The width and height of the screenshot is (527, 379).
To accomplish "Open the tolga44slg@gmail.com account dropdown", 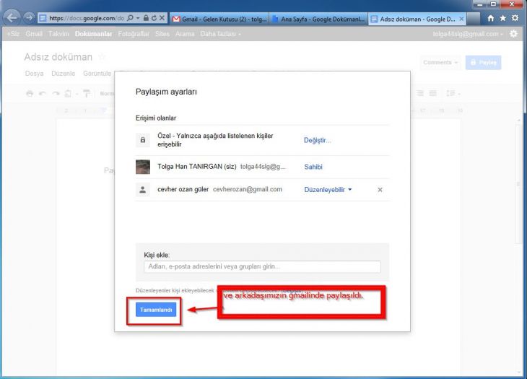I will pyautogui.click(x=468, y=34).
